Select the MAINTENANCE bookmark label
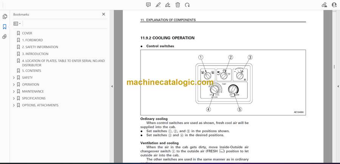Screen dimensions: 340x164 (33, 92)
